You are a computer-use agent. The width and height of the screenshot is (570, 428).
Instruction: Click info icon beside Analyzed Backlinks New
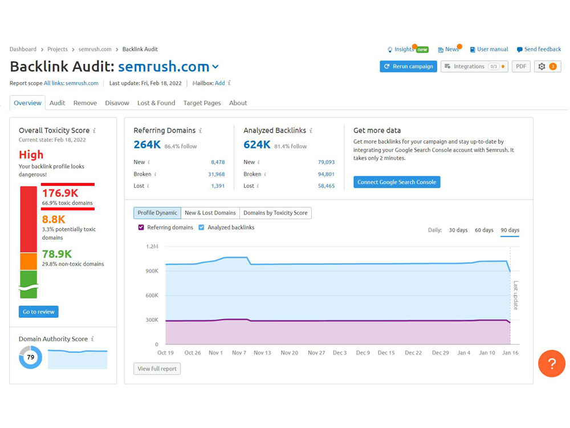pos(258,162)
